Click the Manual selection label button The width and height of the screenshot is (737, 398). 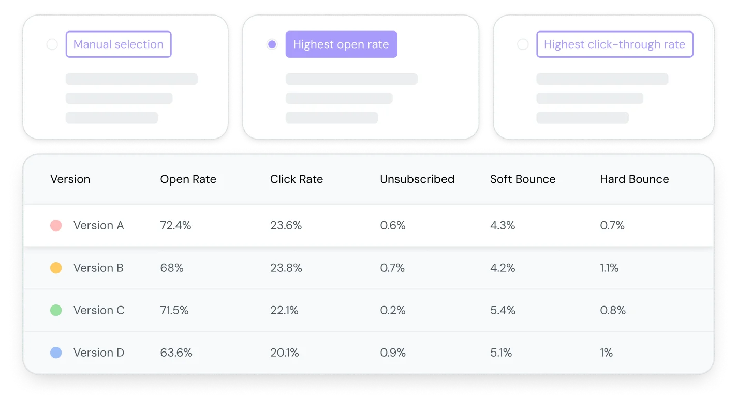coord(119,44)
